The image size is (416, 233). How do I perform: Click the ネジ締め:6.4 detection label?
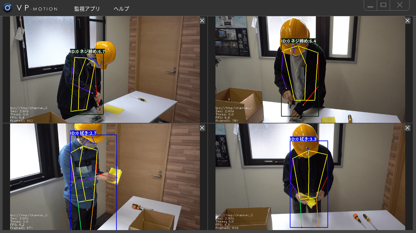click(x=298, y=41)
